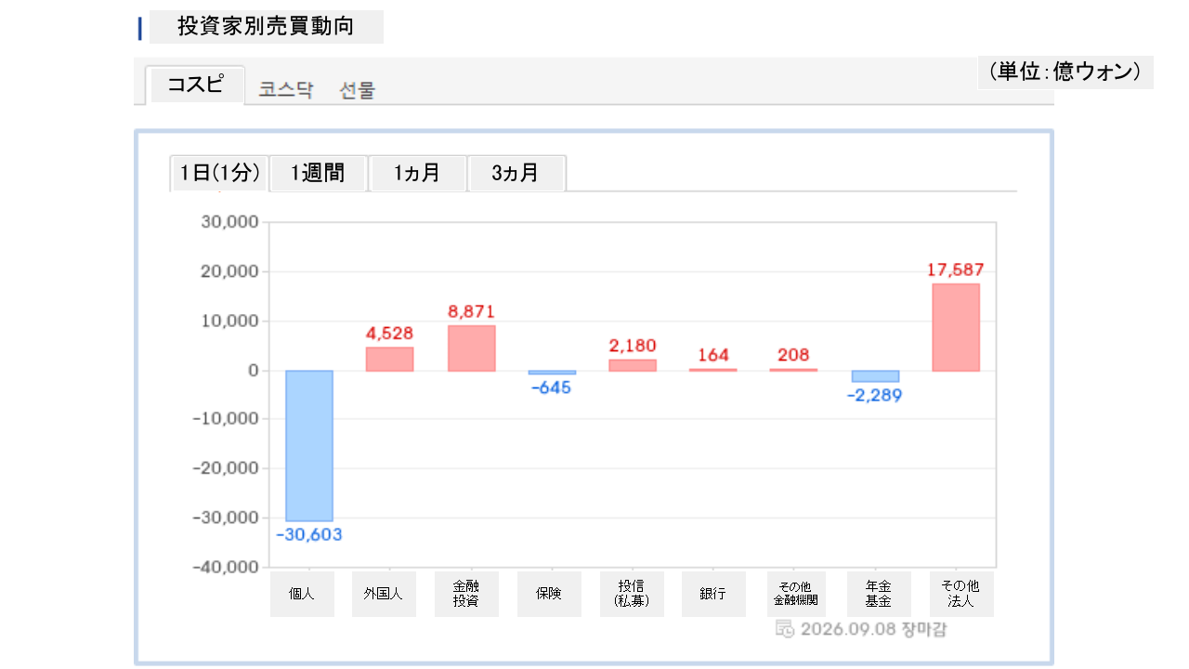This screenshot has width=1189, height=669.
Task: Switch to the 코스닥 tab
Action: [286, 90]
